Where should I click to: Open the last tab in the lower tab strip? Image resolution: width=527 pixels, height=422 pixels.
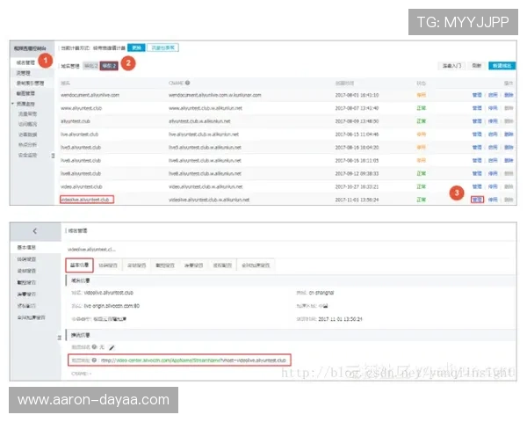(x=256, y=266)
